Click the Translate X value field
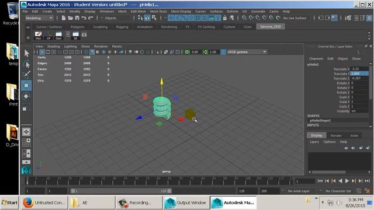This screenshot has height=210, width=374. click(x=359, y=69)
